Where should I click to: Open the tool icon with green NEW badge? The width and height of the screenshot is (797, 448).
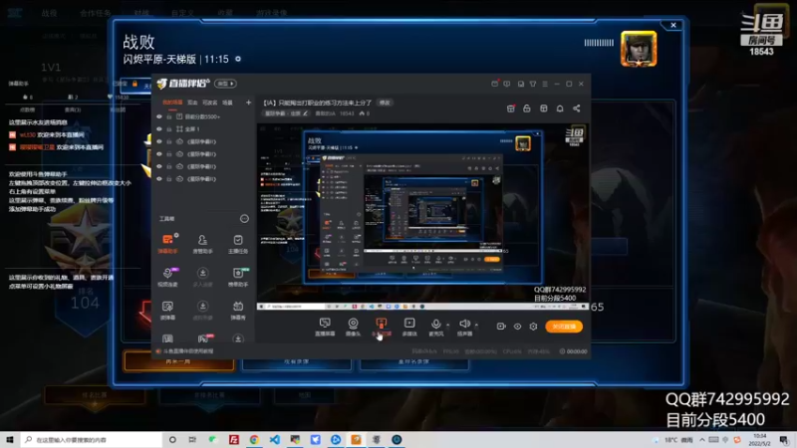tap(238, 277)
